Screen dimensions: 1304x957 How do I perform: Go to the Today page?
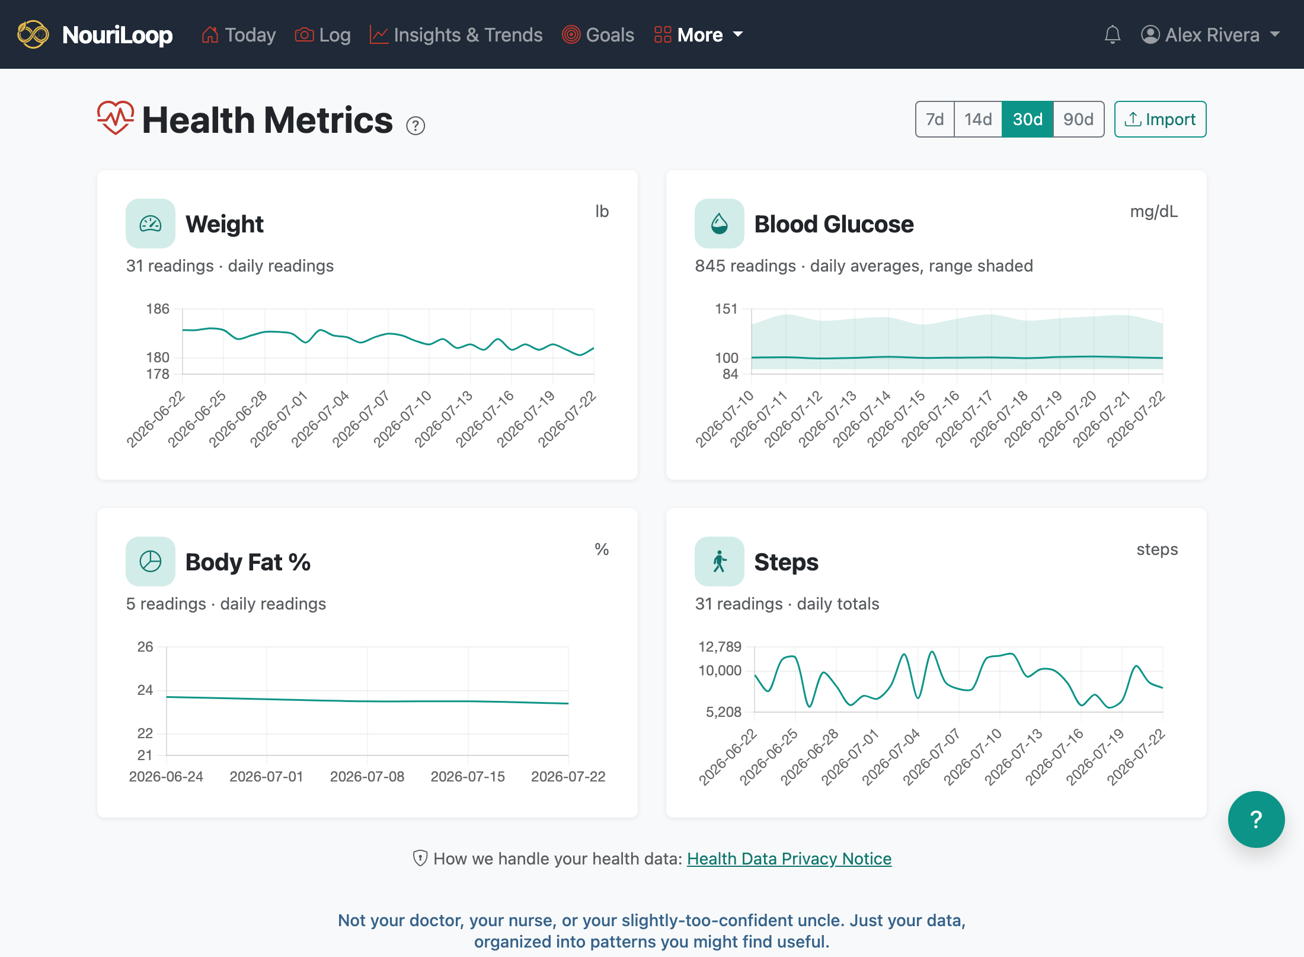(x=239, y=35)
